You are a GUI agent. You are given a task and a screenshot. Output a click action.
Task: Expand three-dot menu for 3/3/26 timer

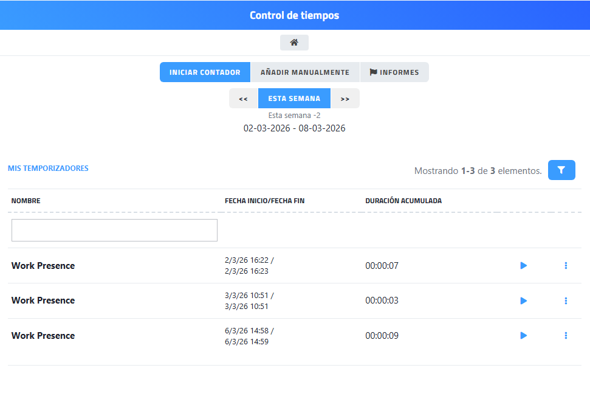coord(566,300)
